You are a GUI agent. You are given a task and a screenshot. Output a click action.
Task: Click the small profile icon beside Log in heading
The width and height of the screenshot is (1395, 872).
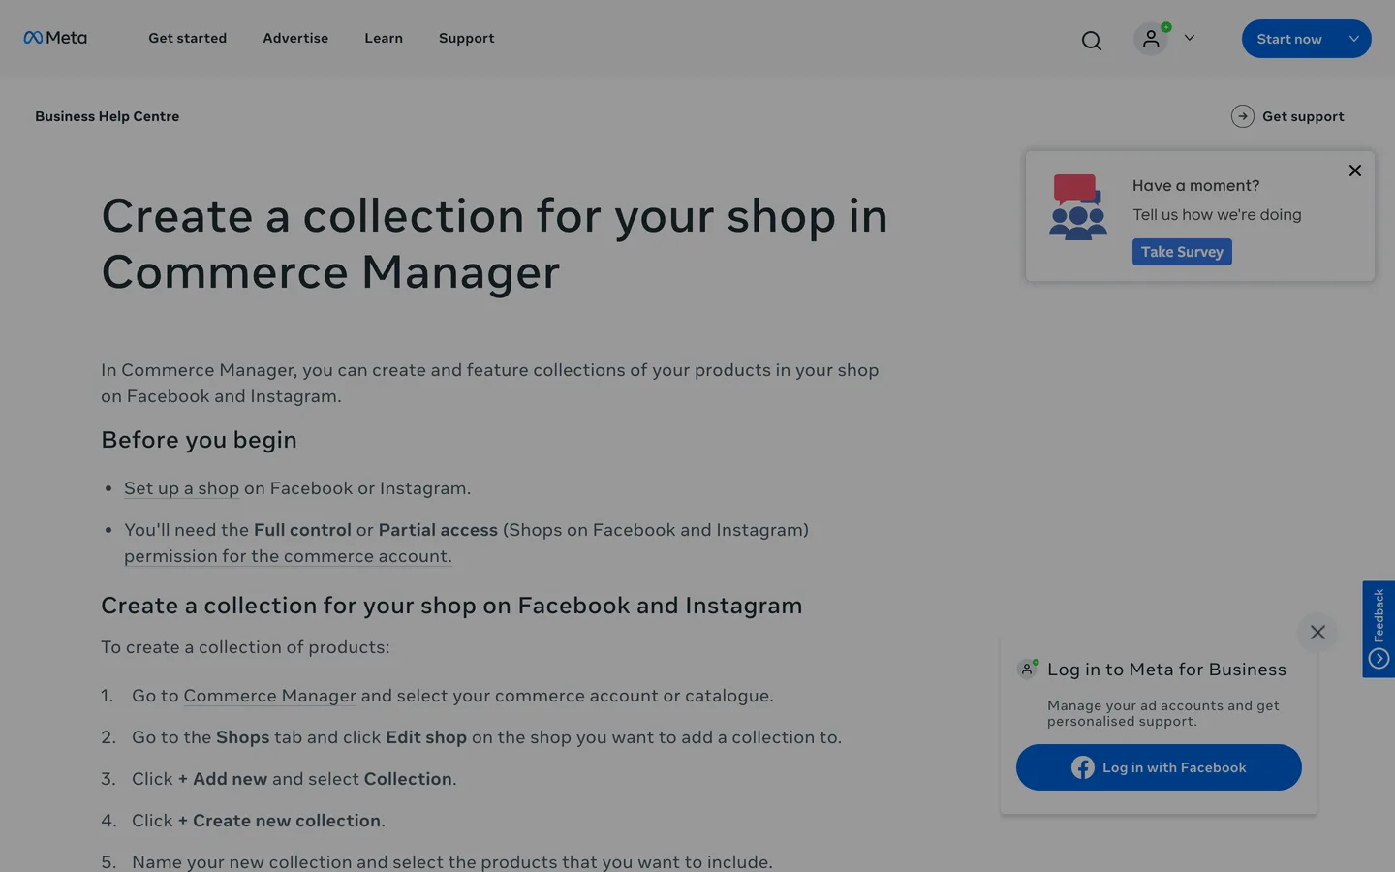click(1027, 669)
